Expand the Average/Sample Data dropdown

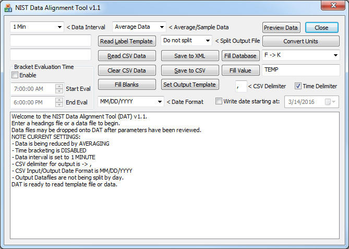[139, 27]
